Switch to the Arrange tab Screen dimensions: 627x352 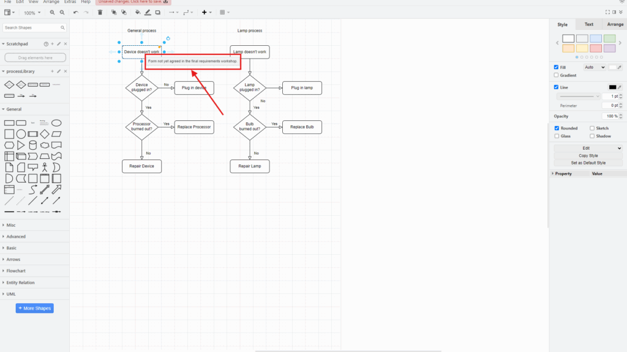tap(615, 24)
